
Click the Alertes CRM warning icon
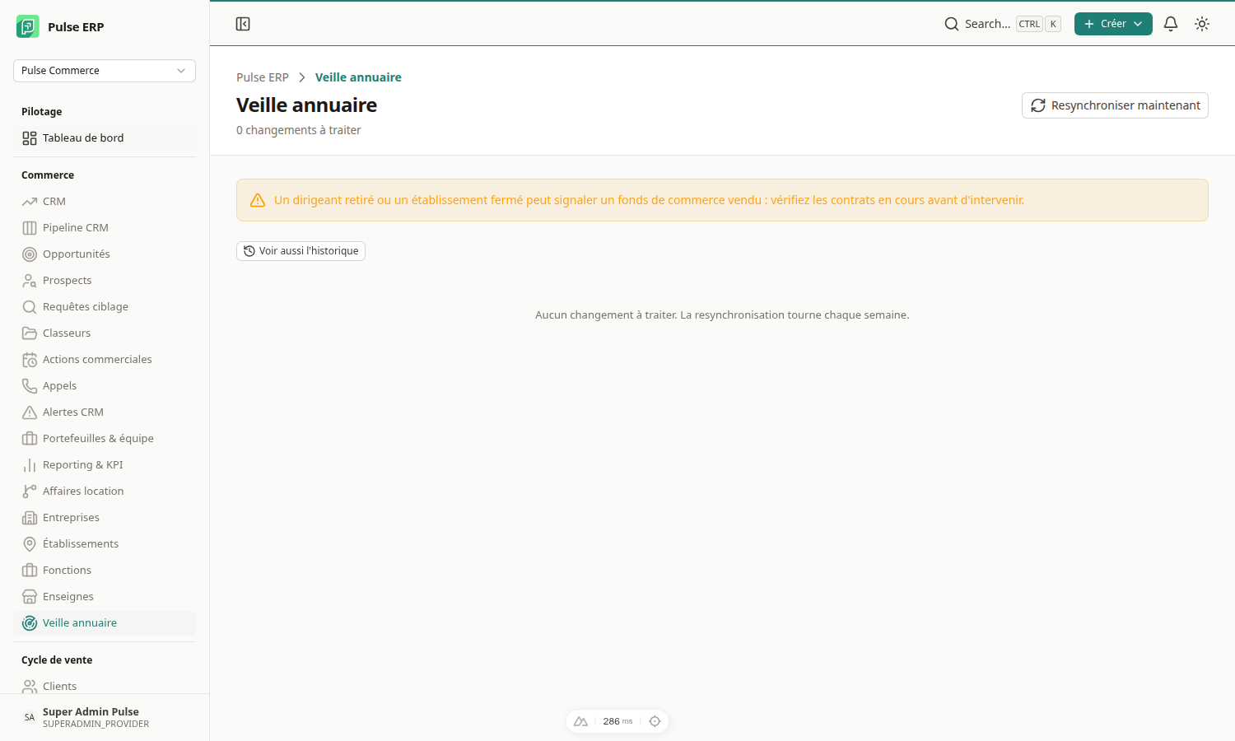click(30, 412)
